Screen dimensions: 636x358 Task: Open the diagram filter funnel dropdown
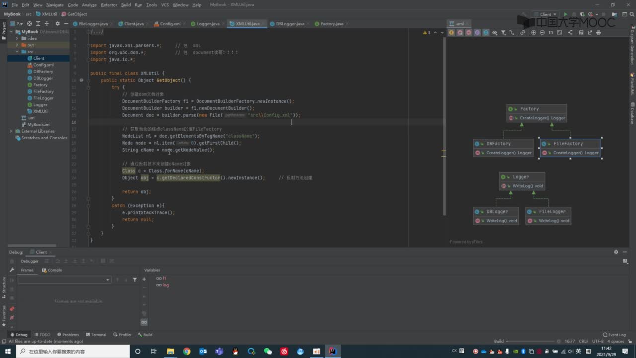click(503, 32)
